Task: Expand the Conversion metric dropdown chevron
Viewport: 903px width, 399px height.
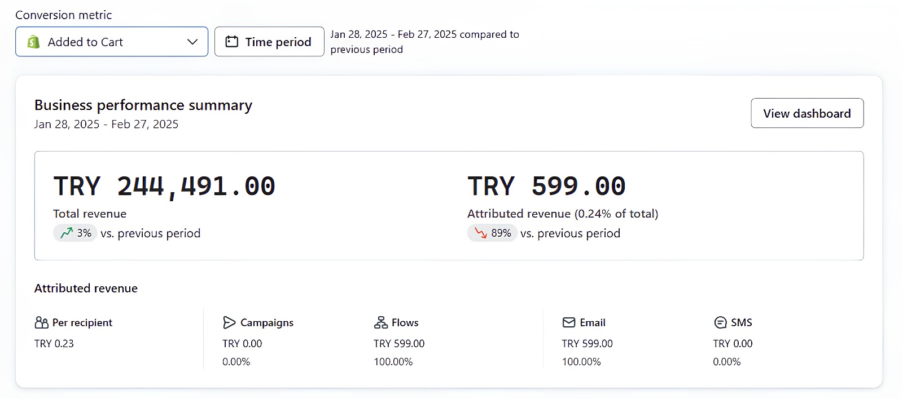Action: (192, 42)
